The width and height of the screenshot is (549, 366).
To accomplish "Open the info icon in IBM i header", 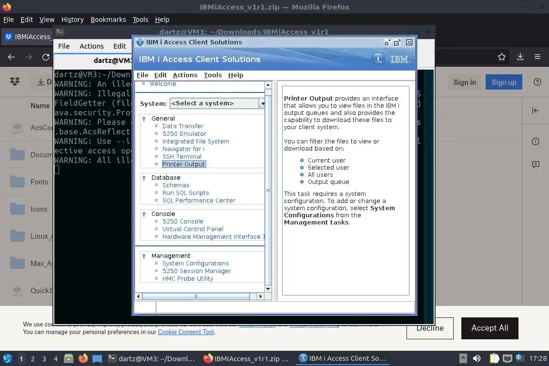I will pos(378,59).
